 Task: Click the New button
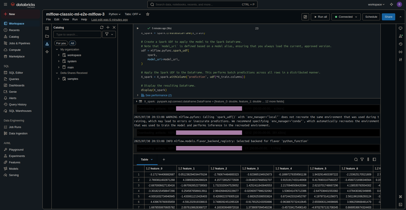21,14
